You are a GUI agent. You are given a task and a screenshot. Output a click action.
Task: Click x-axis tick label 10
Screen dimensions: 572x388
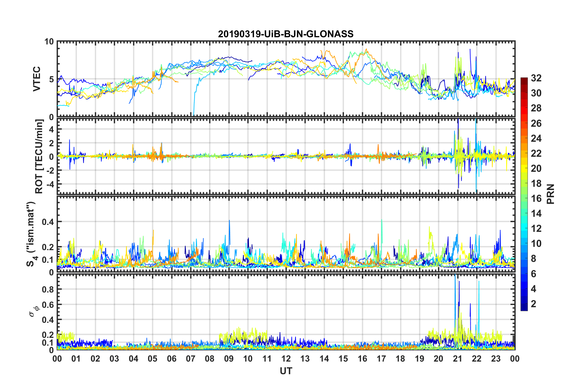click(248, 359)
